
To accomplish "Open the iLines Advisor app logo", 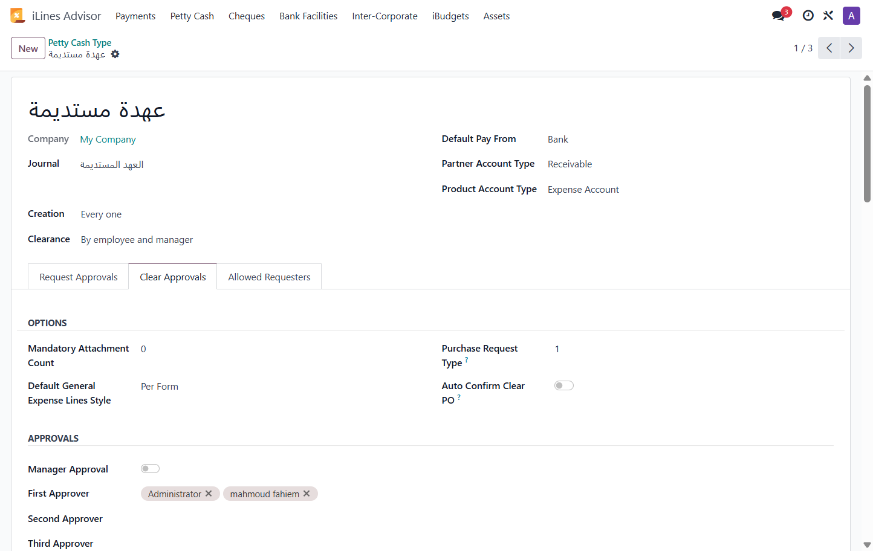I will coord(17,16).
